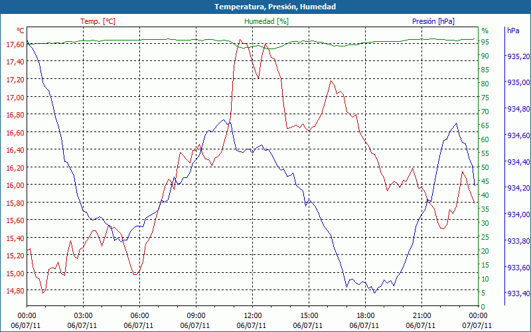Click temperature axis value 16,20
531x332 pixels.
[15, 168]
